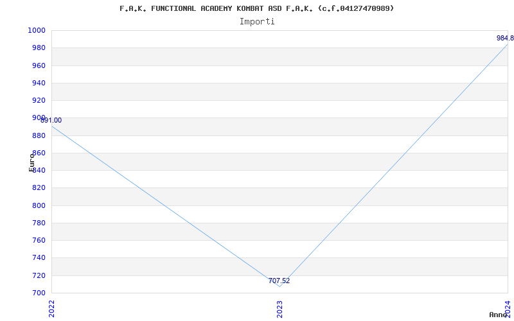This screenshot has height=321, width=514.
Task: Click the 720 y-axis tick label
Action: point(39,275)
